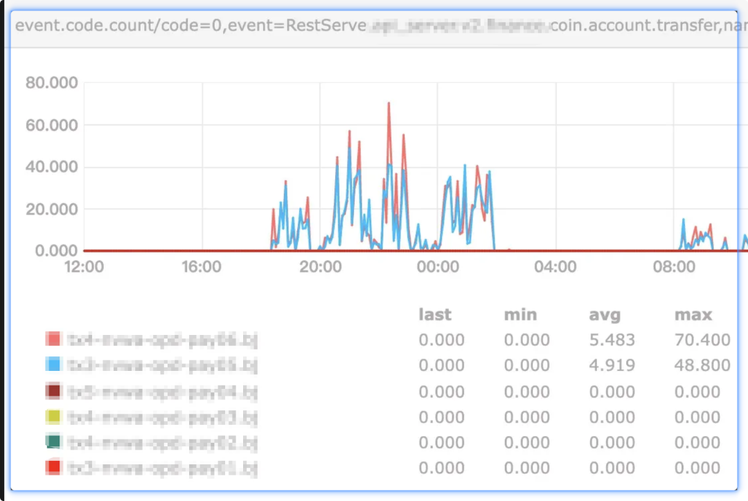Click the 40.000 y-axis label
748x501 pixels.
(x=51, y=167)
